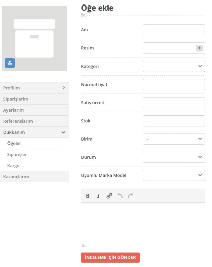
Task: Toggle italic formatting in the editor
Action: pyautogui.click(x=98, y=196)
